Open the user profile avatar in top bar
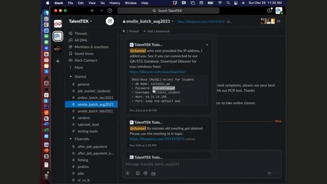The width and height of the screenshot is (327, 184). click(x=278, y=10)
